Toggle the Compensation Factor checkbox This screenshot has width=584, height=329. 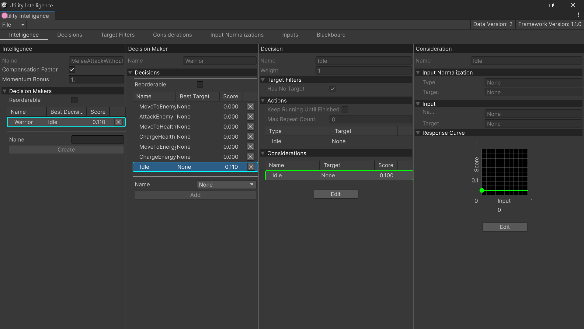pos(72,70)
